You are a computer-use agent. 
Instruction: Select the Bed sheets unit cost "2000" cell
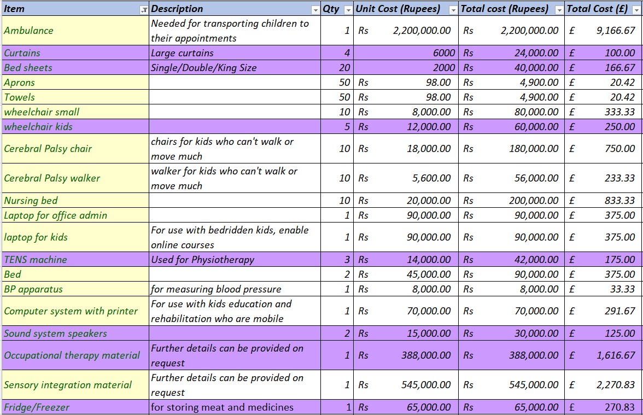[406, 68]
